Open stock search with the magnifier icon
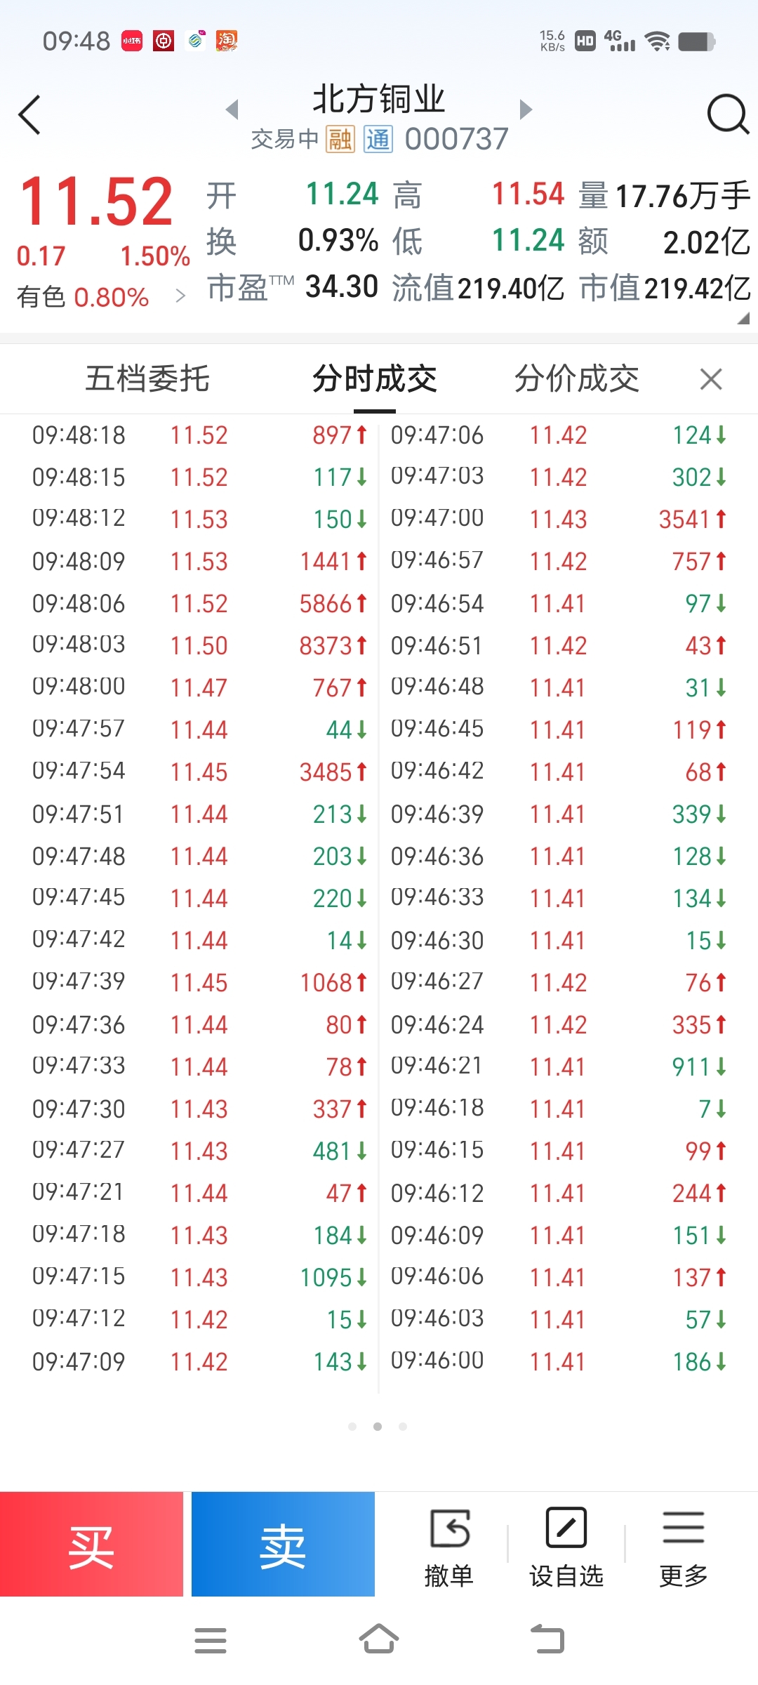The height and width of the screenshot is (1685, 758). 729,114
